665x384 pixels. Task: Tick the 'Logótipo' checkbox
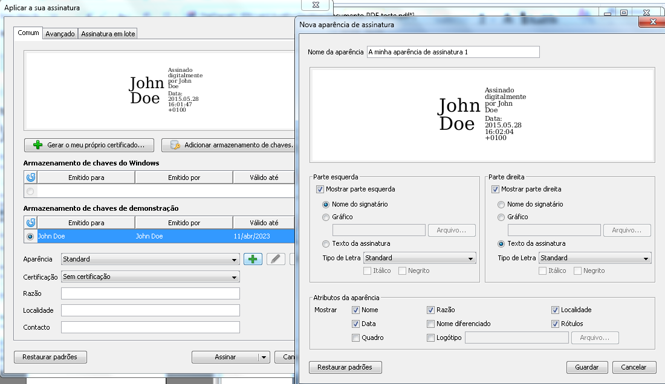click(430, 338)
